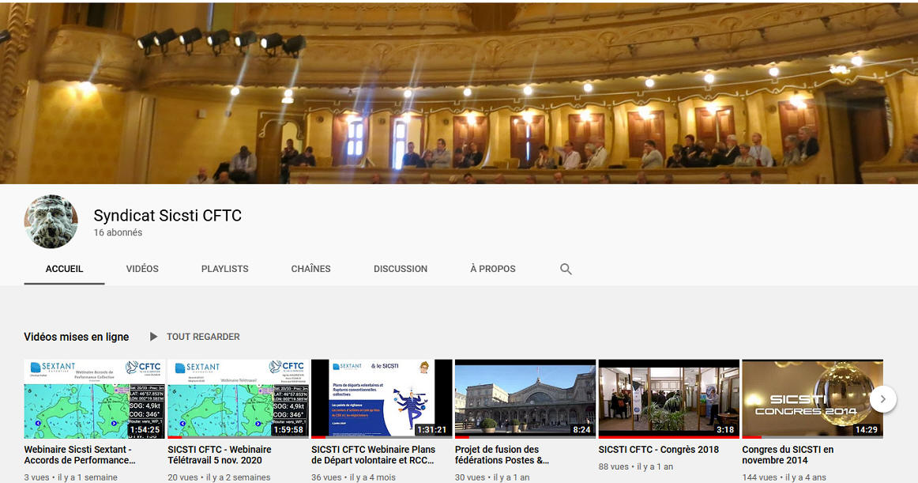Open Projet de fusion des fédérations Postes title
Viewport: 918px width, 483px height.
pos(502,455)
